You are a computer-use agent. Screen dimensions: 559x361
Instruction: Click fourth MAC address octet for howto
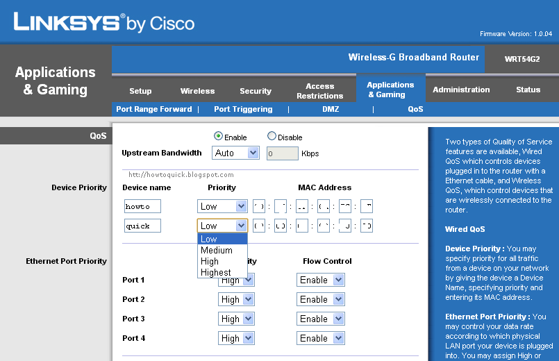tap(324, 206)
